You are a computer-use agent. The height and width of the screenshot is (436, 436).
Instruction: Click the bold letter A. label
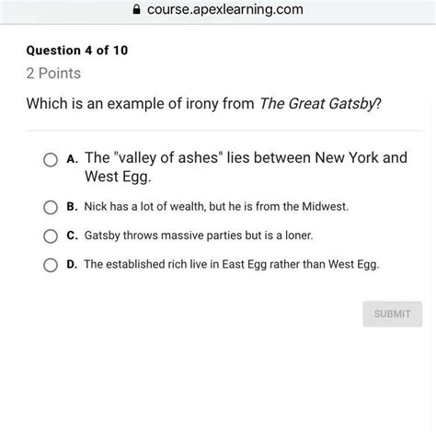(x=73, y=159)
